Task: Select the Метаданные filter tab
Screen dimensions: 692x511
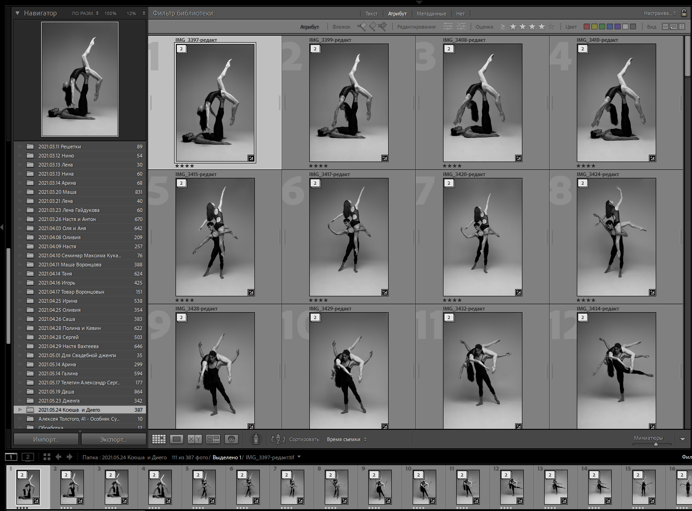Action: 431,14
